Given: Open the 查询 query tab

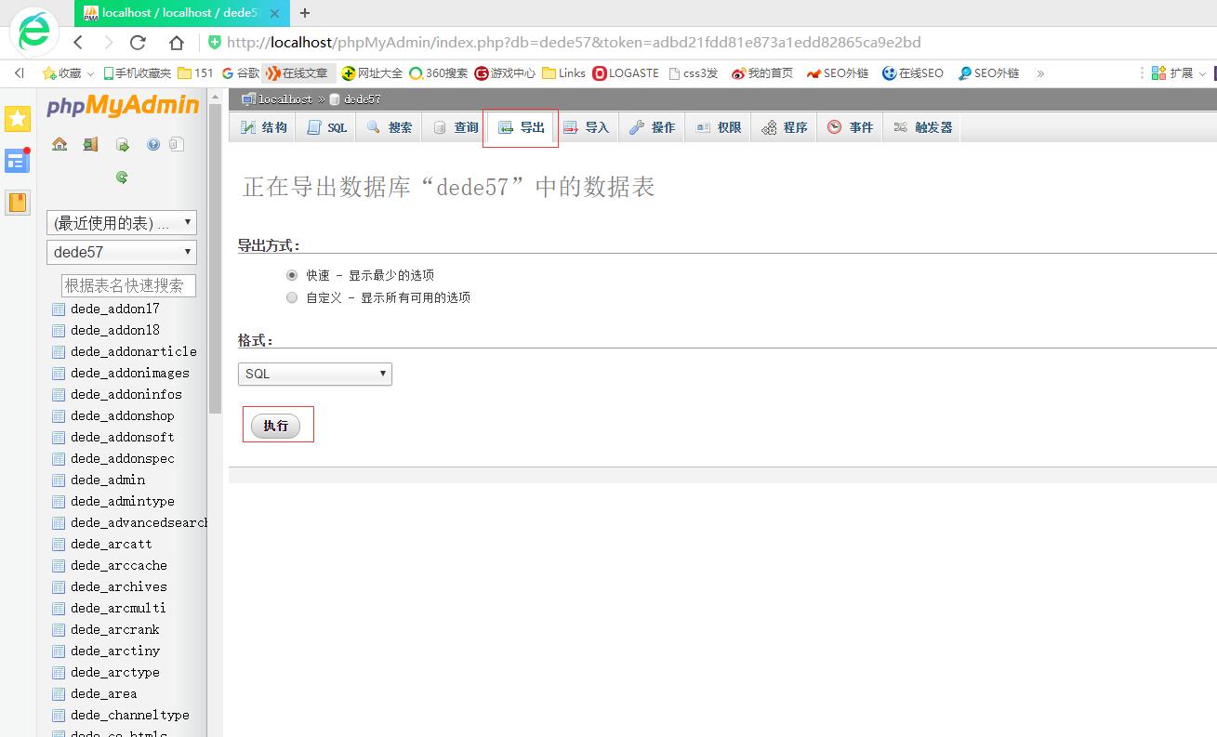Looking at the screenshot, I should 455,127.
